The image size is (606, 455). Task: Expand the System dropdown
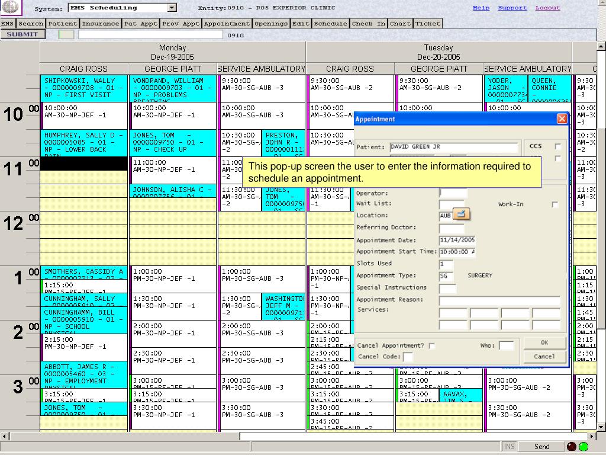[172, 8]
